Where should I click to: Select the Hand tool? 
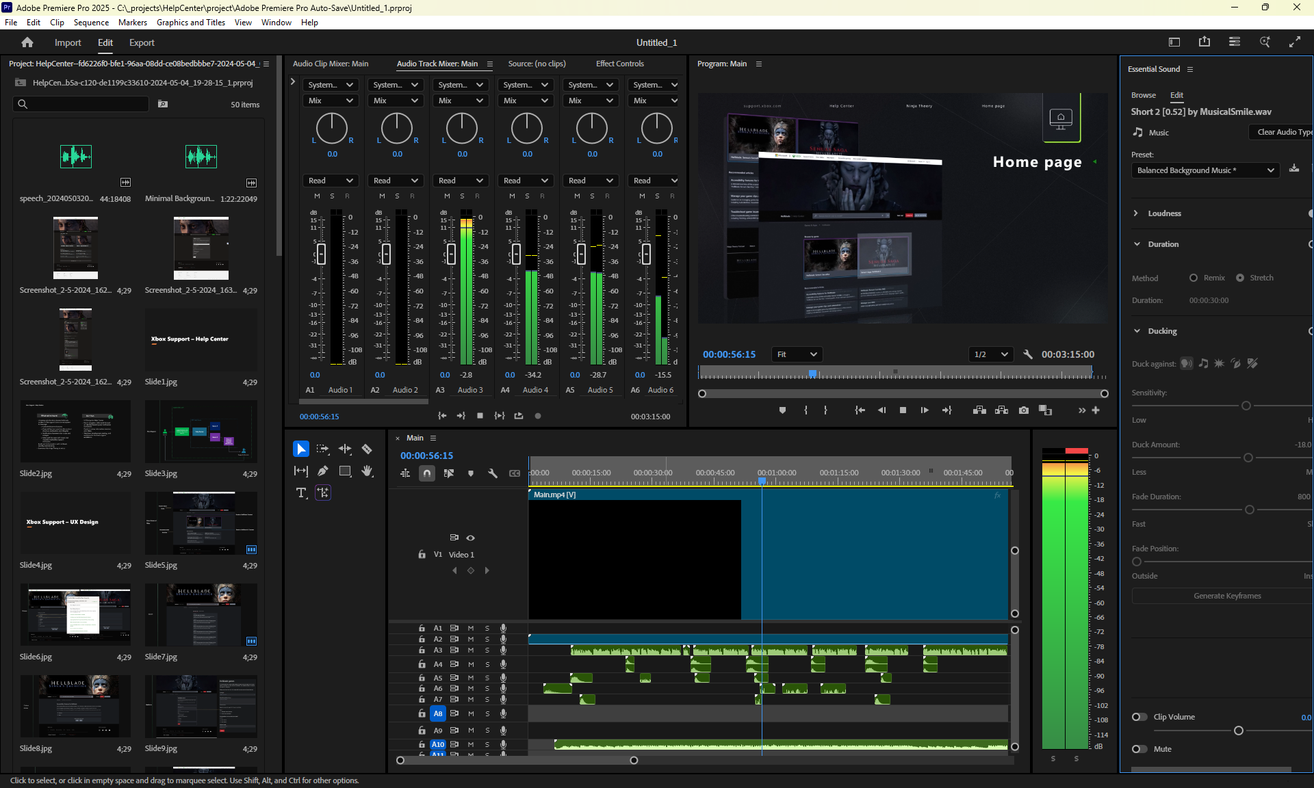tap(367, 471)
